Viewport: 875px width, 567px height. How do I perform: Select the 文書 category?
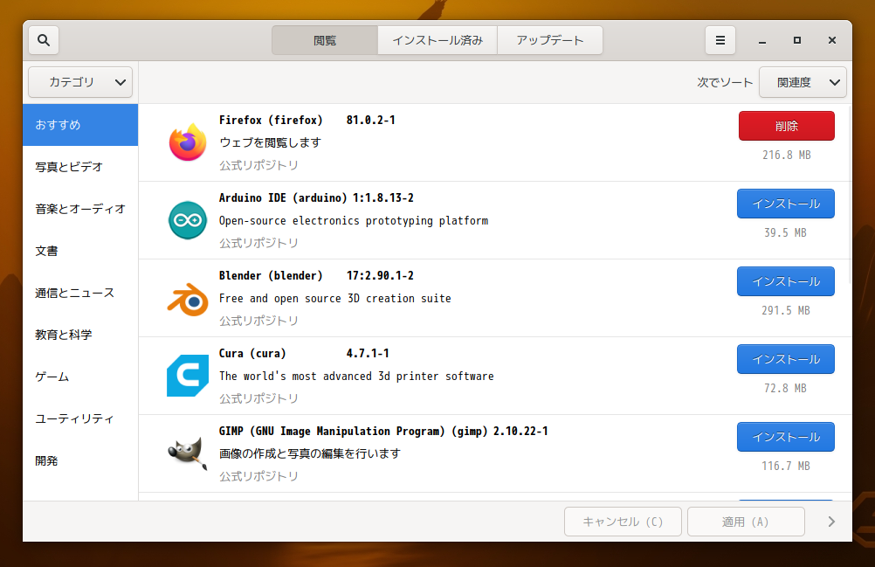[80, 251]
